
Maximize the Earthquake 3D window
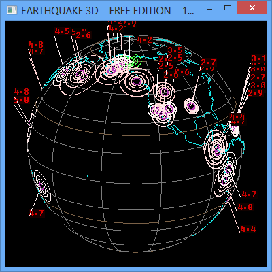pyautogui.click(x=228, y=8)
